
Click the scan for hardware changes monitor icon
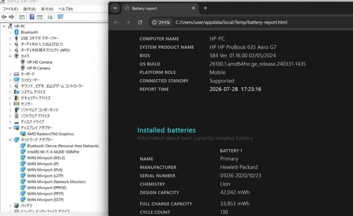tap(60, 17)
